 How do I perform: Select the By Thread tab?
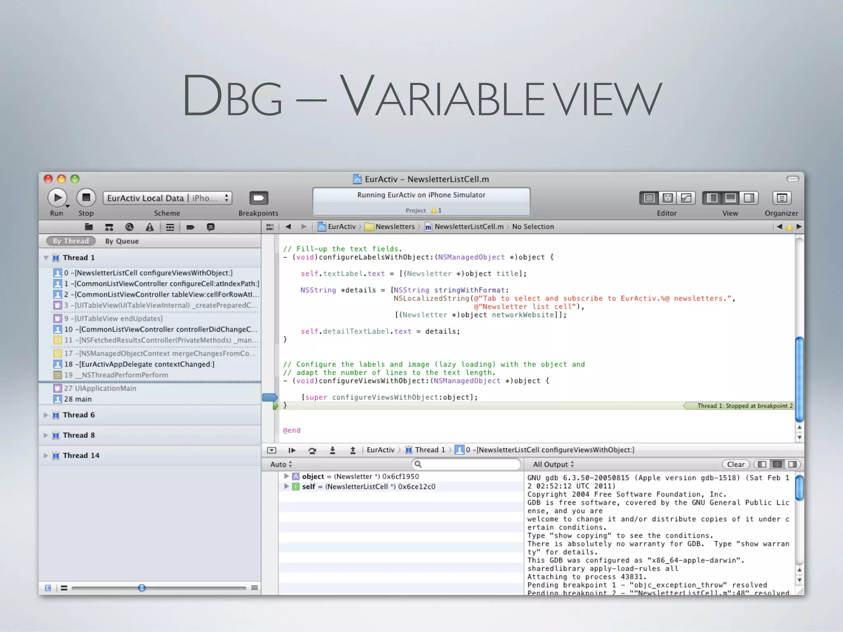(71, 241)
